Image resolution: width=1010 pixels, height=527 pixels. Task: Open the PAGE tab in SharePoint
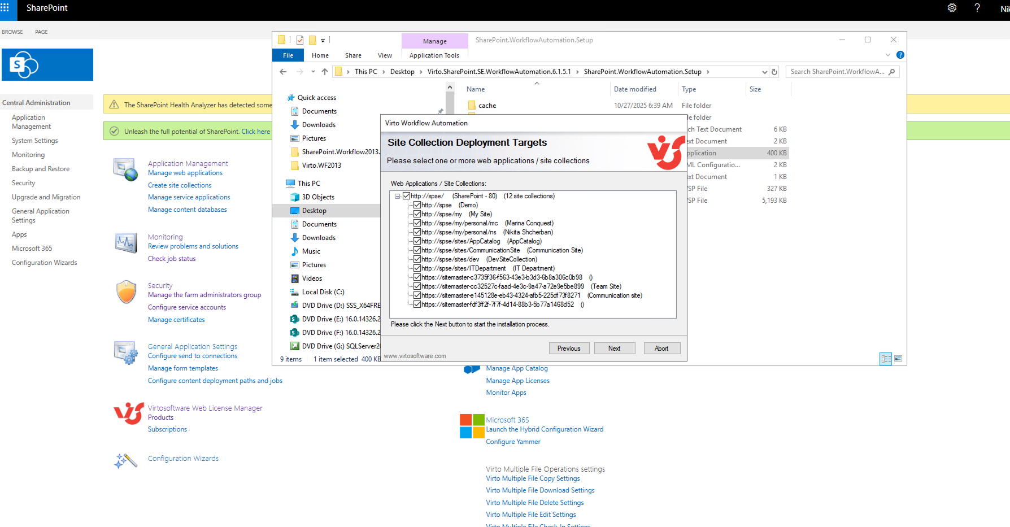(41, 32)
